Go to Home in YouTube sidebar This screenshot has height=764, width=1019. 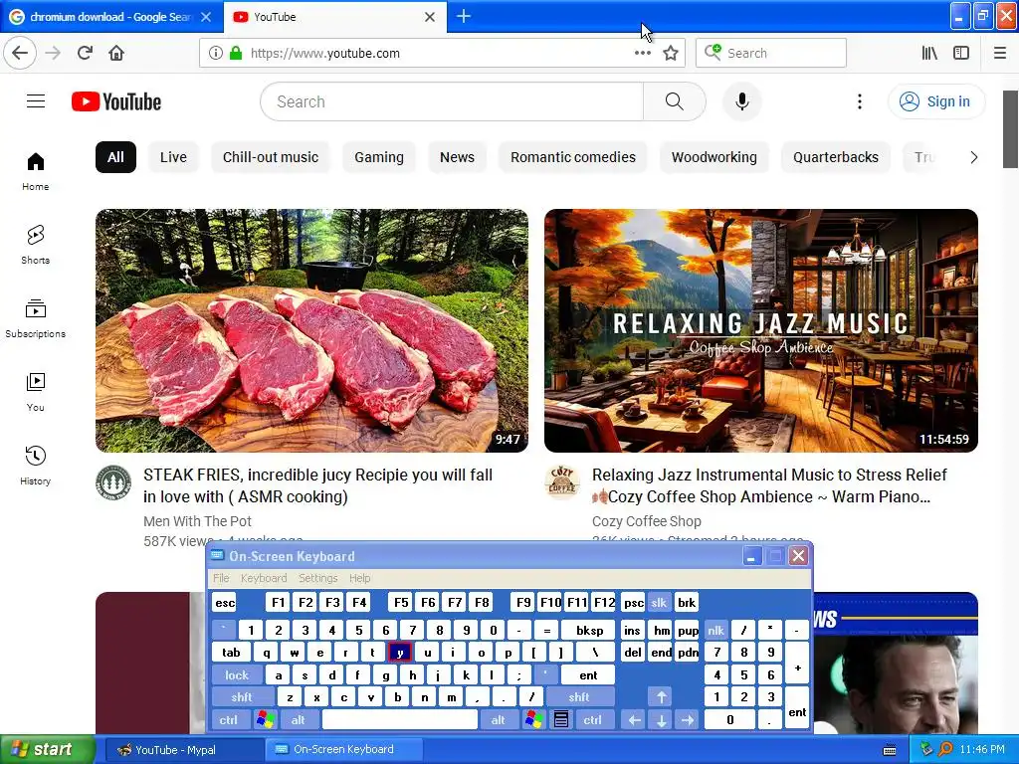point(36,171)
